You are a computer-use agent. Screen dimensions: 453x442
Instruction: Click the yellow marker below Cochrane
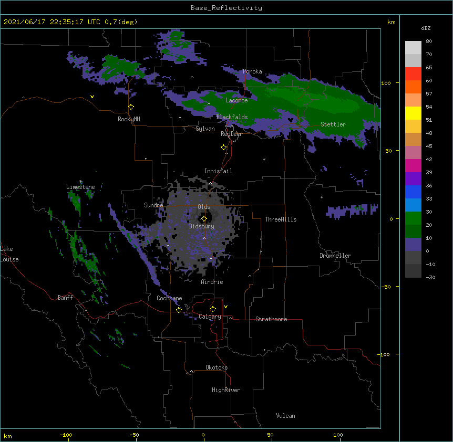pos(179,310)
